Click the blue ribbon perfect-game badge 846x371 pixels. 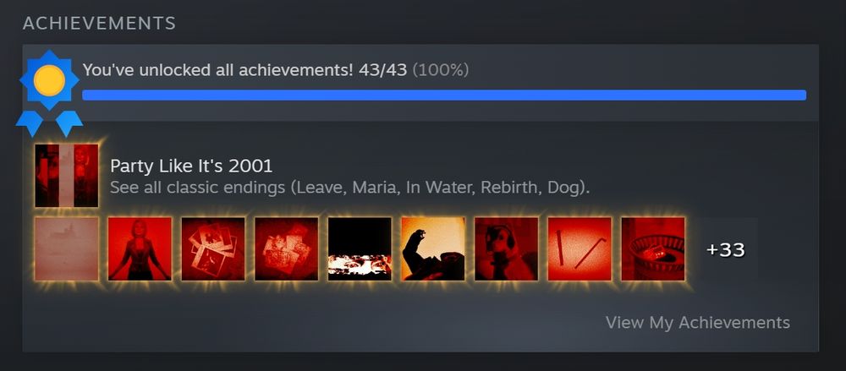(x=49, y=92)
